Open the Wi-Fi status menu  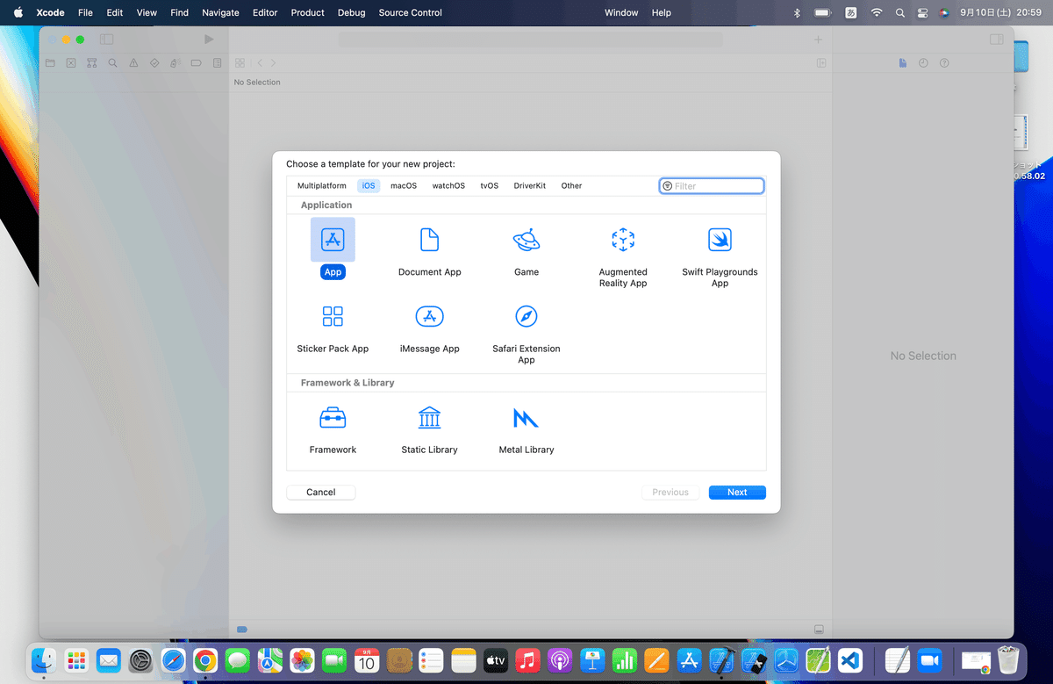[876, 12]
